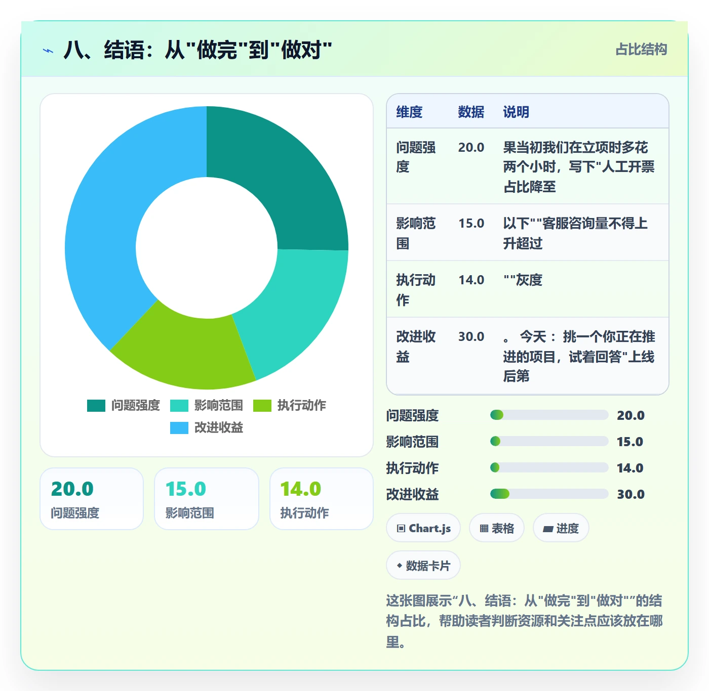
Task: Click the 14.0 value in the table
Action: (471, 280)
